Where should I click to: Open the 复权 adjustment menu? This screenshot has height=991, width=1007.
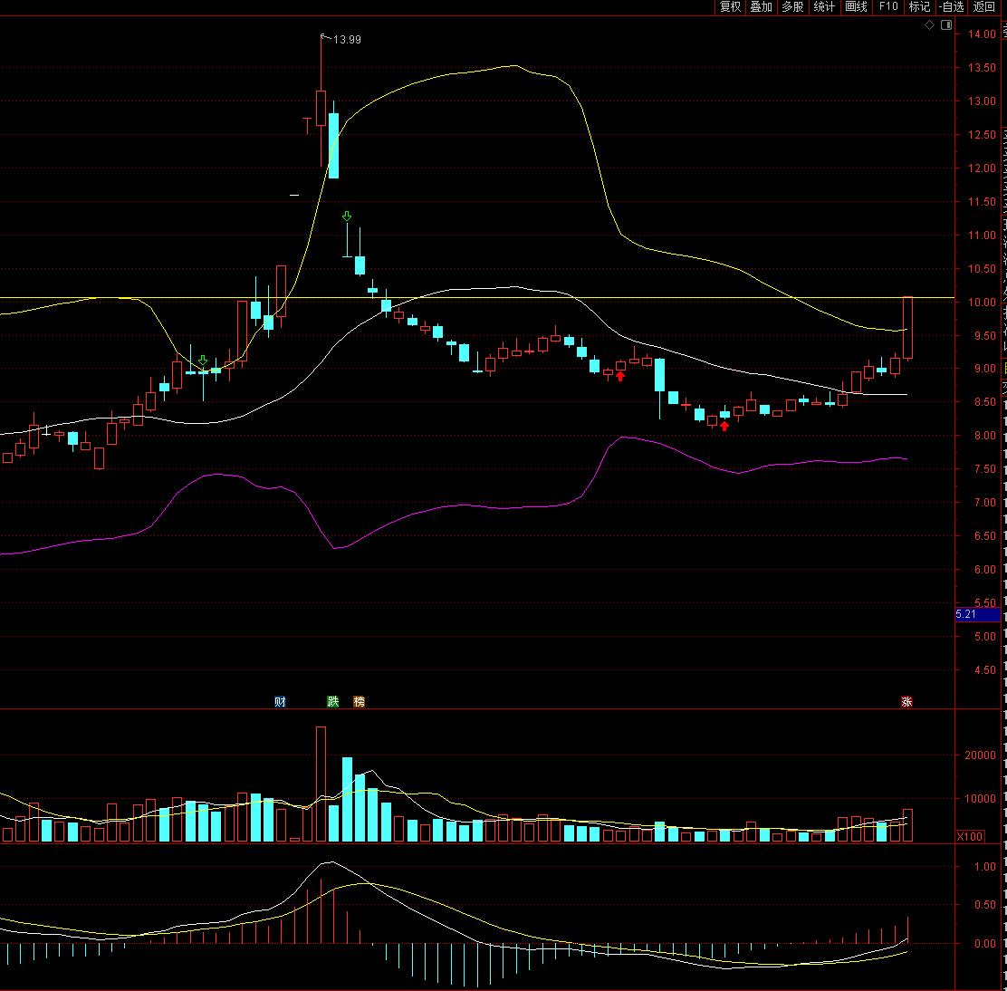click(730, 7)
